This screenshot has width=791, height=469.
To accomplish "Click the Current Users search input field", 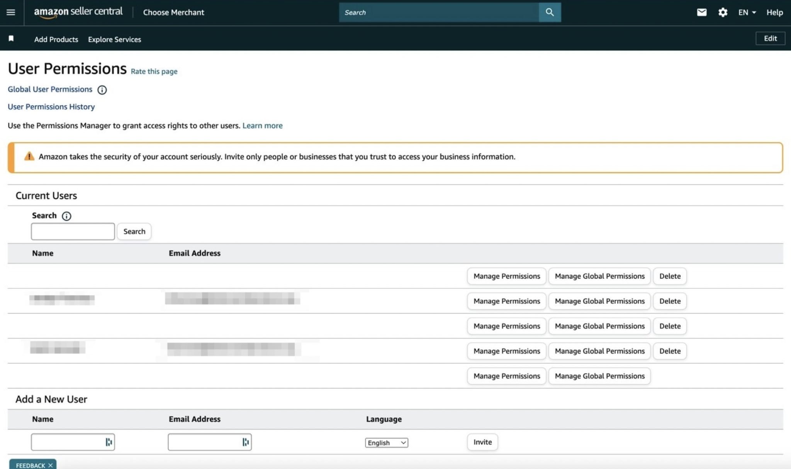I will [73, 231].
